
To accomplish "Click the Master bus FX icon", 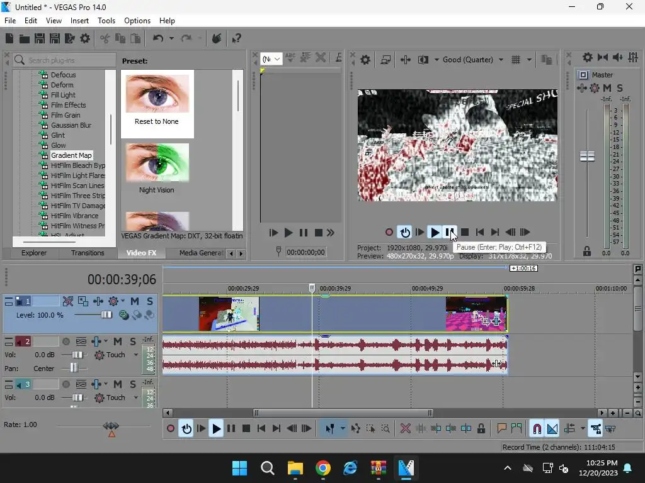I will click(581, 88).
